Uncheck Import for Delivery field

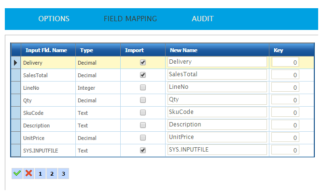142,62
